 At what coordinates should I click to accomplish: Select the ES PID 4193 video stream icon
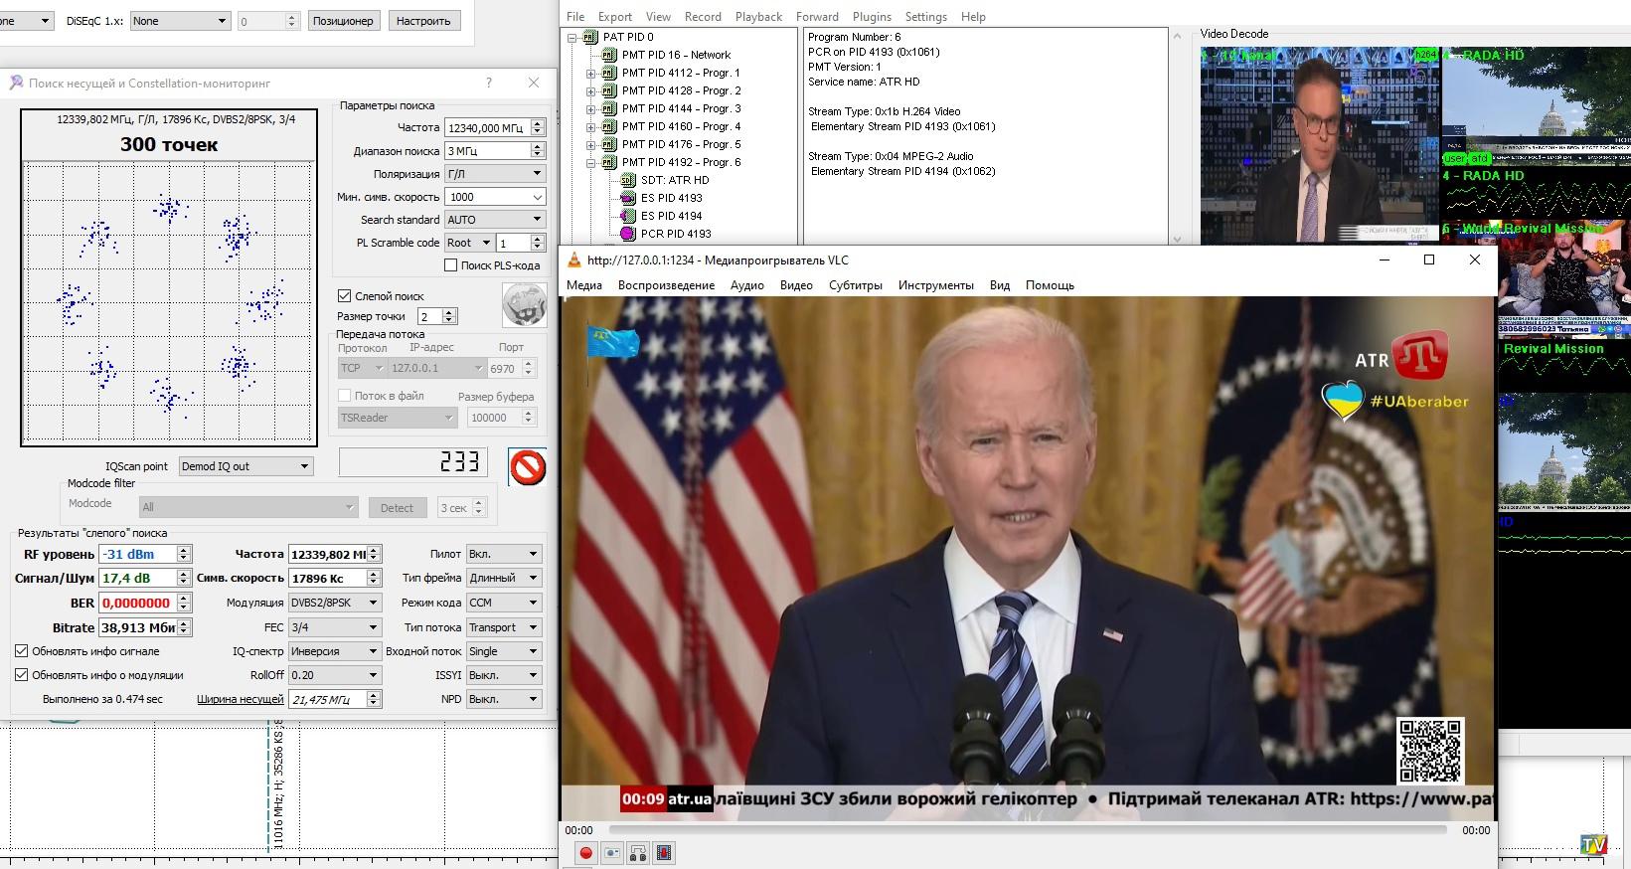(x=628, y=198)
